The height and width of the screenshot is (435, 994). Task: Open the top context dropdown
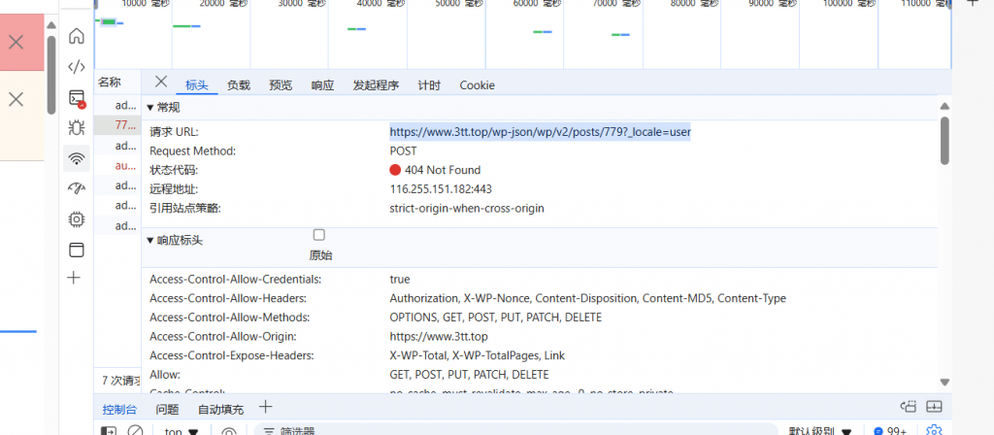coord(182,432)
